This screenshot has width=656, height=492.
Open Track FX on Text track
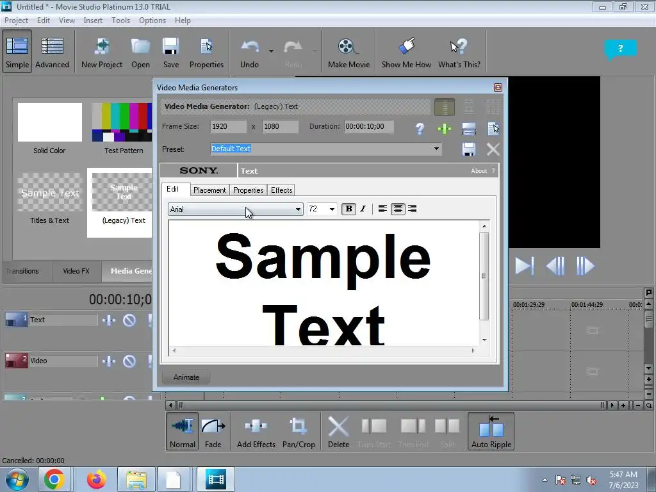click(x=109, y=320)
